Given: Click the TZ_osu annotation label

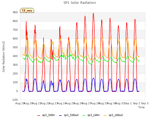Looking at the screenshot, I should click(27, 10).
